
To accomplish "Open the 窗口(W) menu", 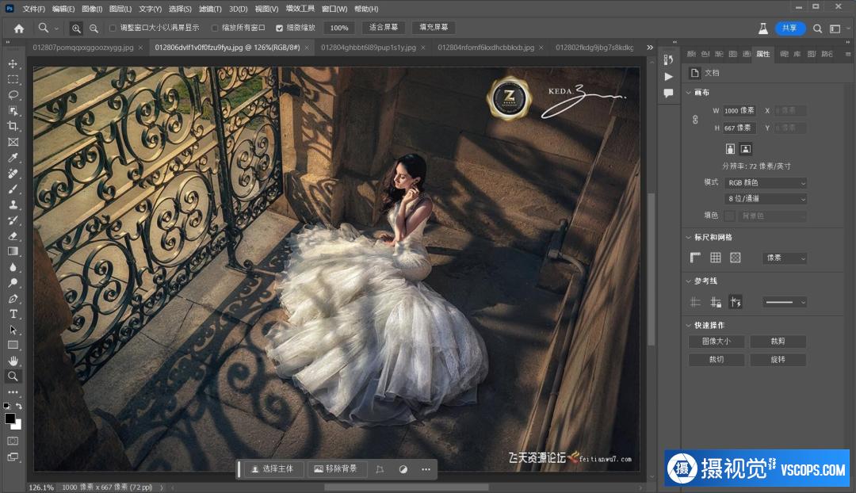I will coord(334,9).
